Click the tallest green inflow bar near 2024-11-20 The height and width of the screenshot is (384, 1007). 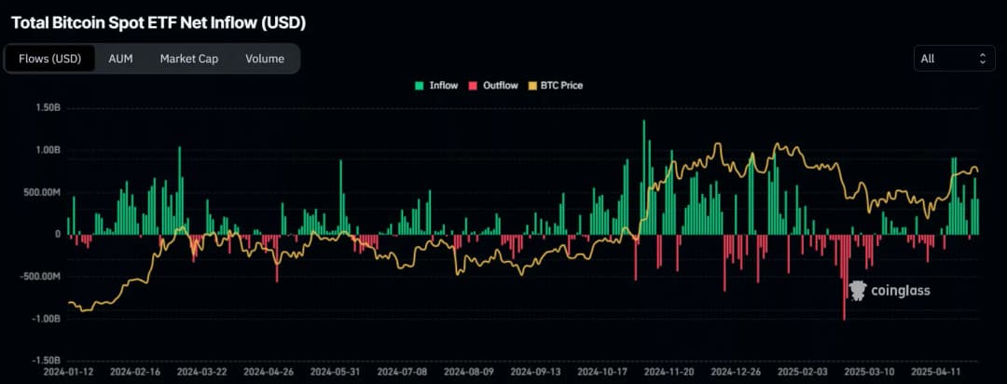point(643,177)
